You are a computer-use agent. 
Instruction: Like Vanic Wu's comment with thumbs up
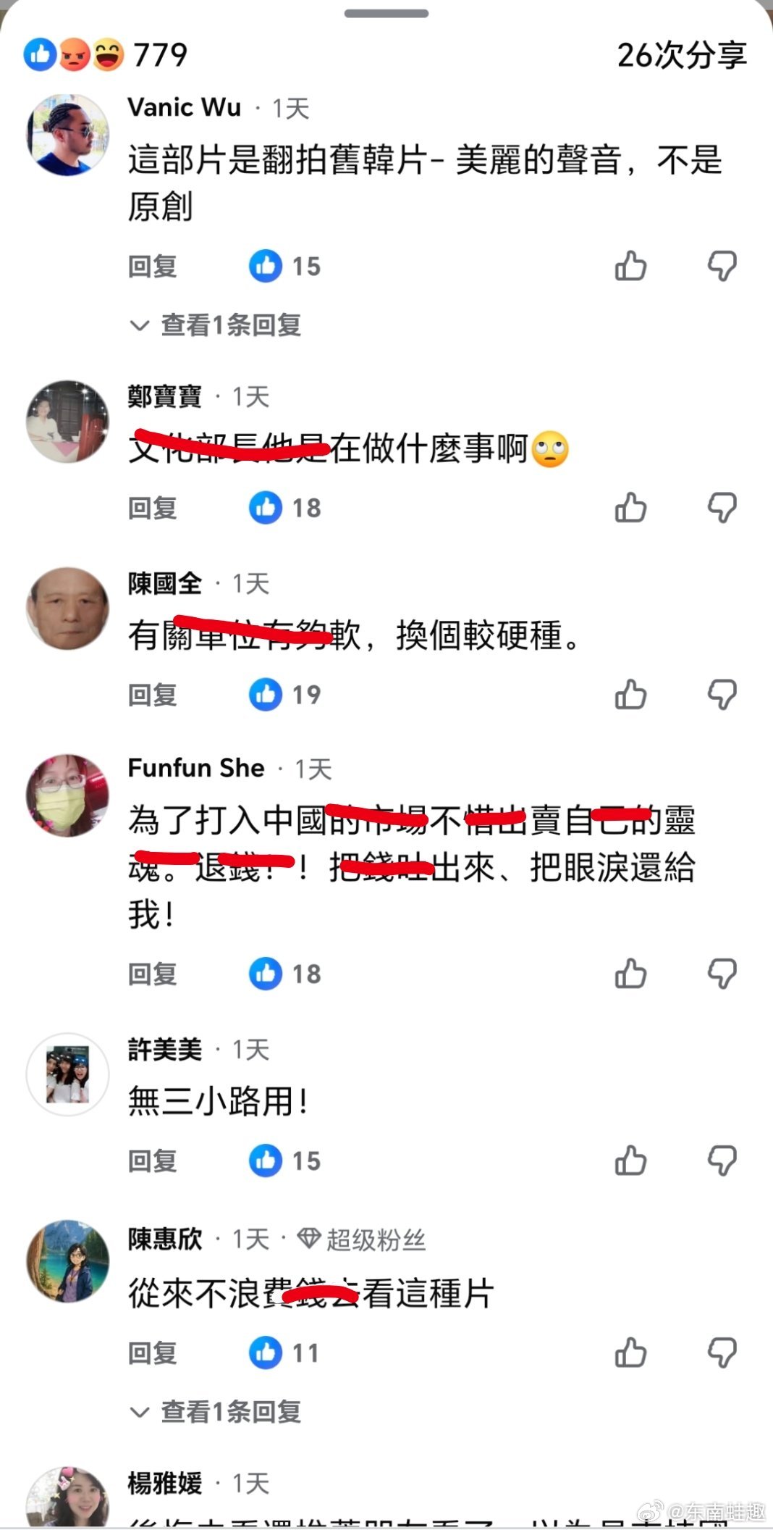(x=630, y=266)
